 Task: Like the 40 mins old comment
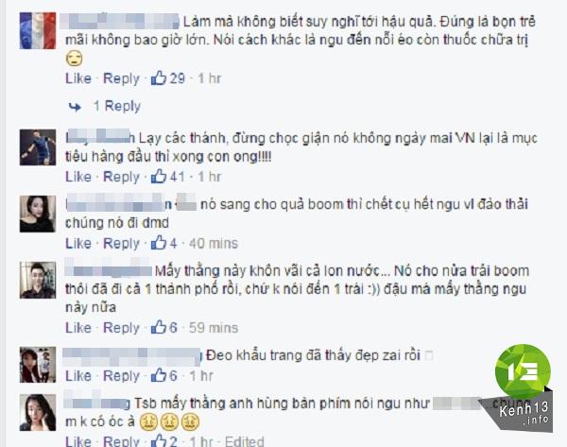click(78, 243)
